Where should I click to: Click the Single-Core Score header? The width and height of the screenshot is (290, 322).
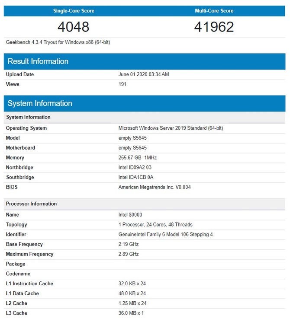74,10
